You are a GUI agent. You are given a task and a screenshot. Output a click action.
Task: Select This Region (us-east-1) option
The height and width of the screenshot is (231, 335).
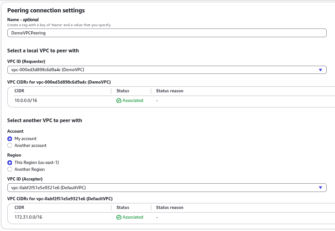10,163
